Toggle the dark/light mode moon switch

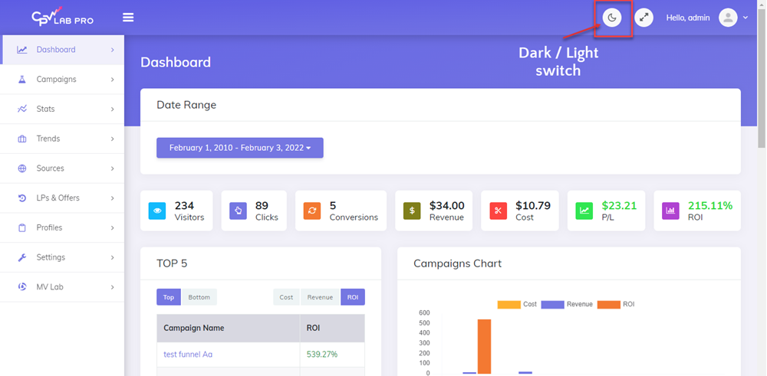click(611, 18)
